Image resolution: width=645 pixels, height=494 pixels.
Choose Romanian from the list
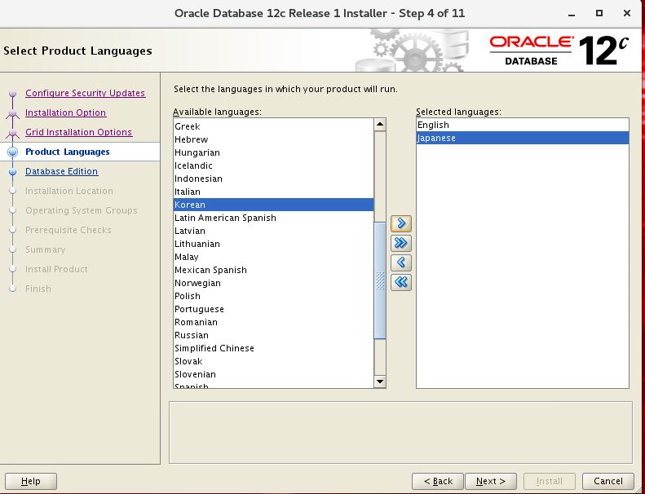coord(273,323)
